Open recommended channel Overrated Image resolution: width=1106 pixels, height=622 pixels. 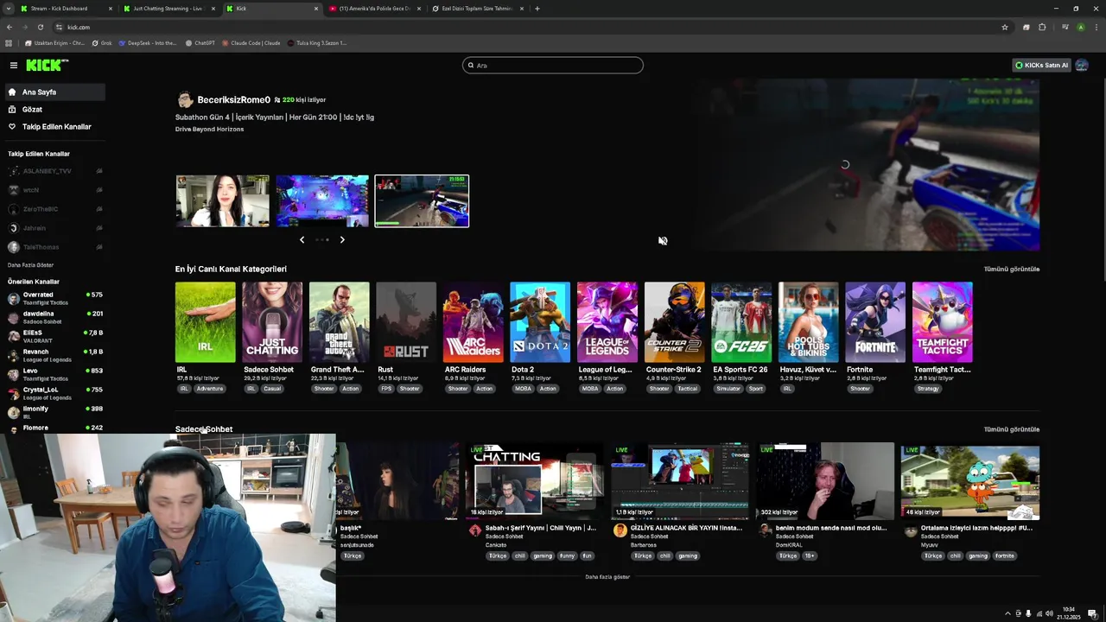(54, 298)
